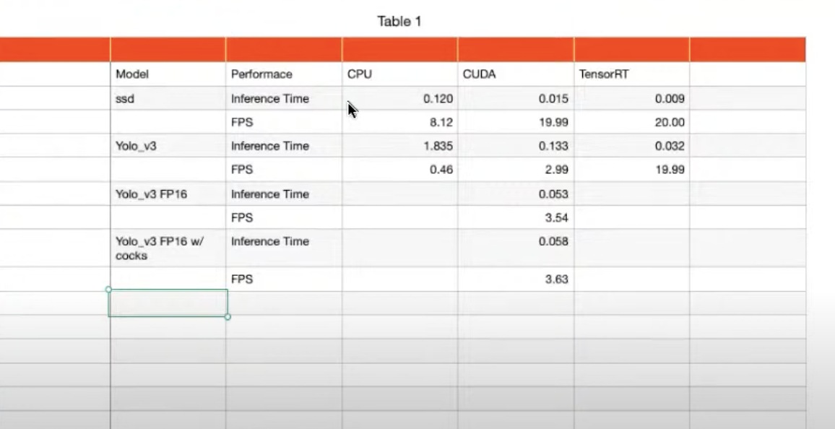Click the TensorRT value 20.00

tap(670, 123)
